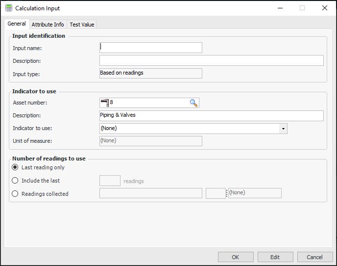Click the number of readings box
This screenshot has width=337, height=266.
coord(110,181)
